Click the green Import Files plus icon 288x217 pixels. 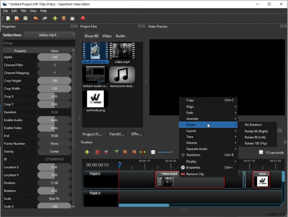pyautogui.click(x=55, y=18)
